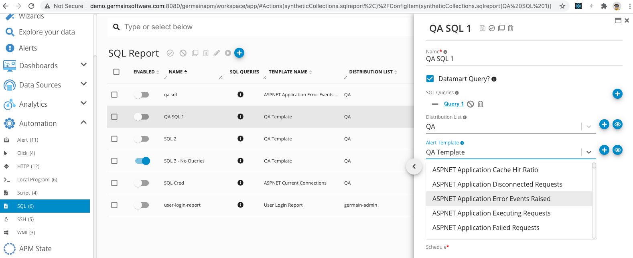Viewport: 633px width, 258px height.
Task: Click the delete trash icon beside QA SQL 1 title
Action: (511, 28)
